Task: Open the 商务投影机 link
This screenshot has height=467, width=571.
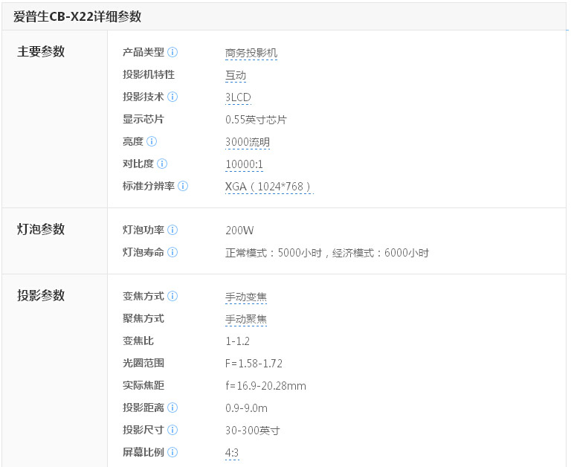Action: 251,54
